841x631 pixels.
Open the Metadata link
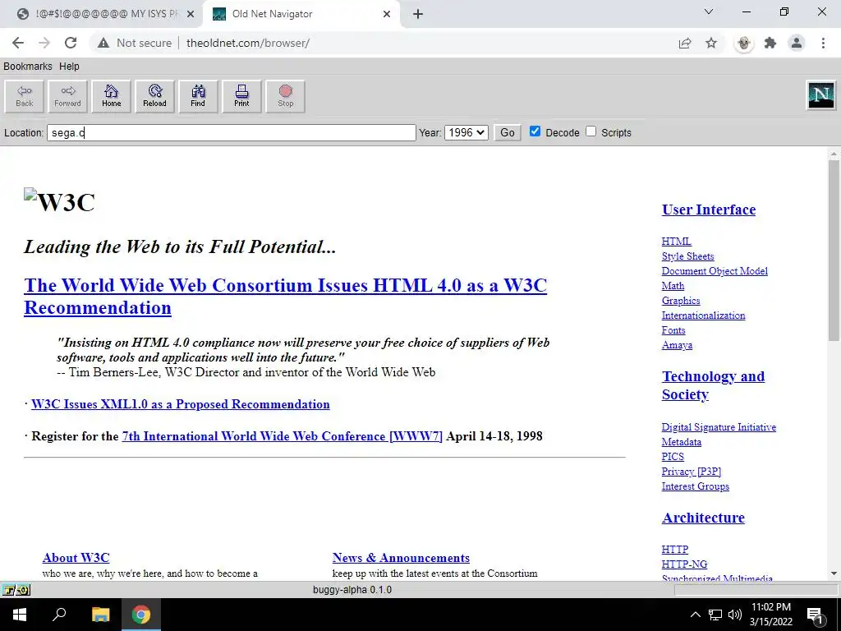click(681, 442)
